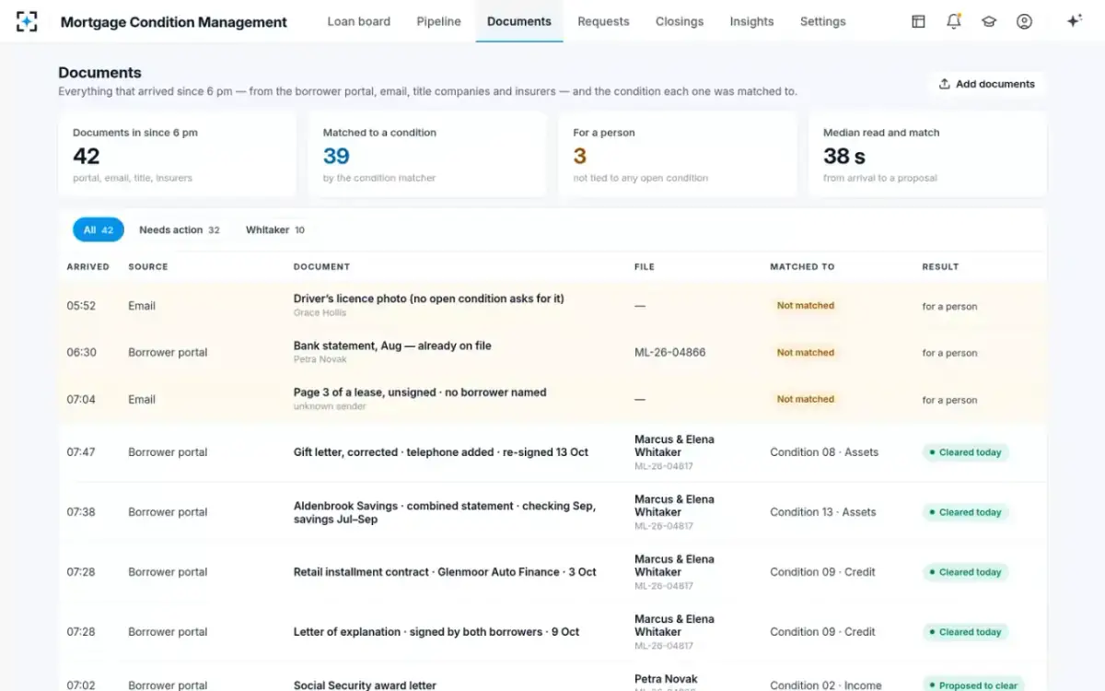This screenshot has width=1105, height=691.
Task: Open Aldenbrook Savings combined statement
Action: 445,512
